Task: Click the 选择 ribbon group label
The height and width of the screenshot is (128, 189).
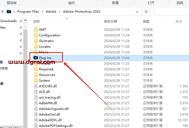Action: (x=180, y=3)
